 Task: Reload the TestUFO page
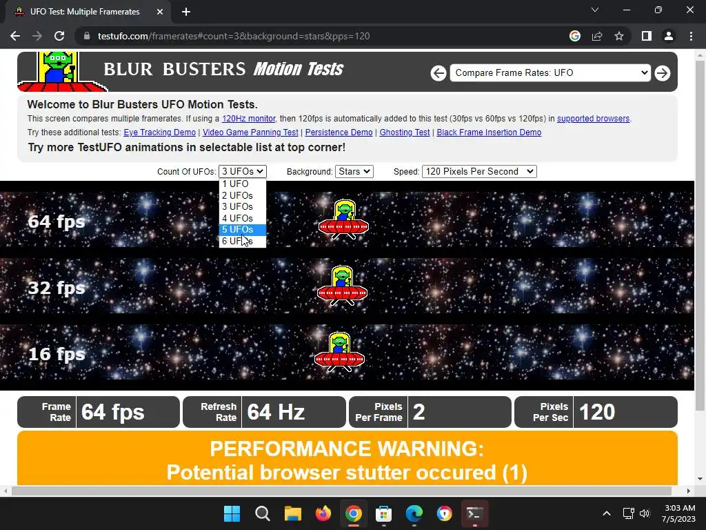(x=59, y=36)
